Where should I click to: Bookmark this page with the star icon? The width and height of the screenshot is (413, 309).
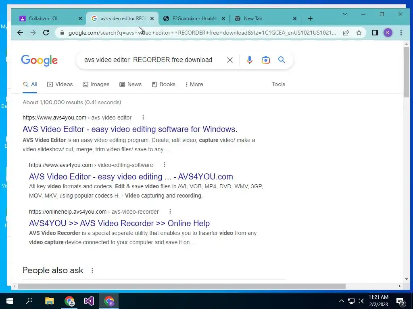click(359, 33)
